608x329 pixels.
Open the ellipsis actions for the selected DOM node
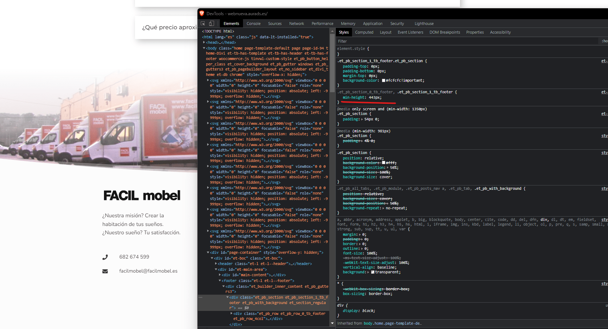(x=200, y=298)
